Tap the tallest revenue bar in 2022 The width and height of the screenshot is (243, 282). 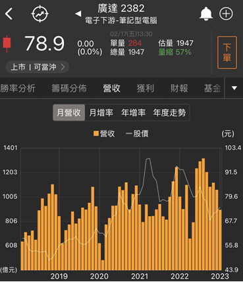point(203,214)
